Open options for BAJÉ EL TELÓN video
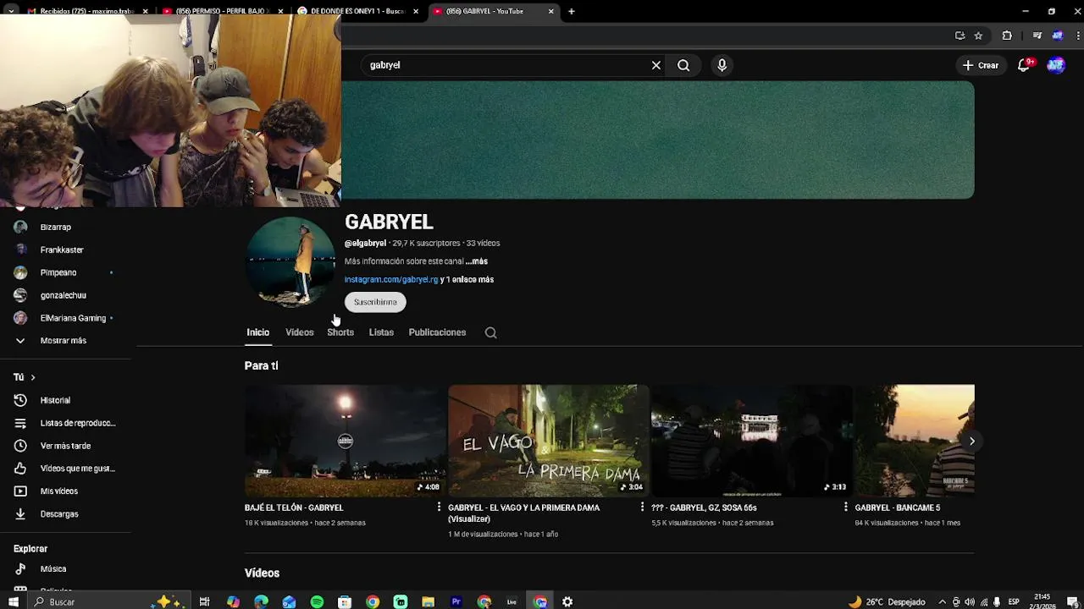This screenshot has width=1084, height=609. 439,507
